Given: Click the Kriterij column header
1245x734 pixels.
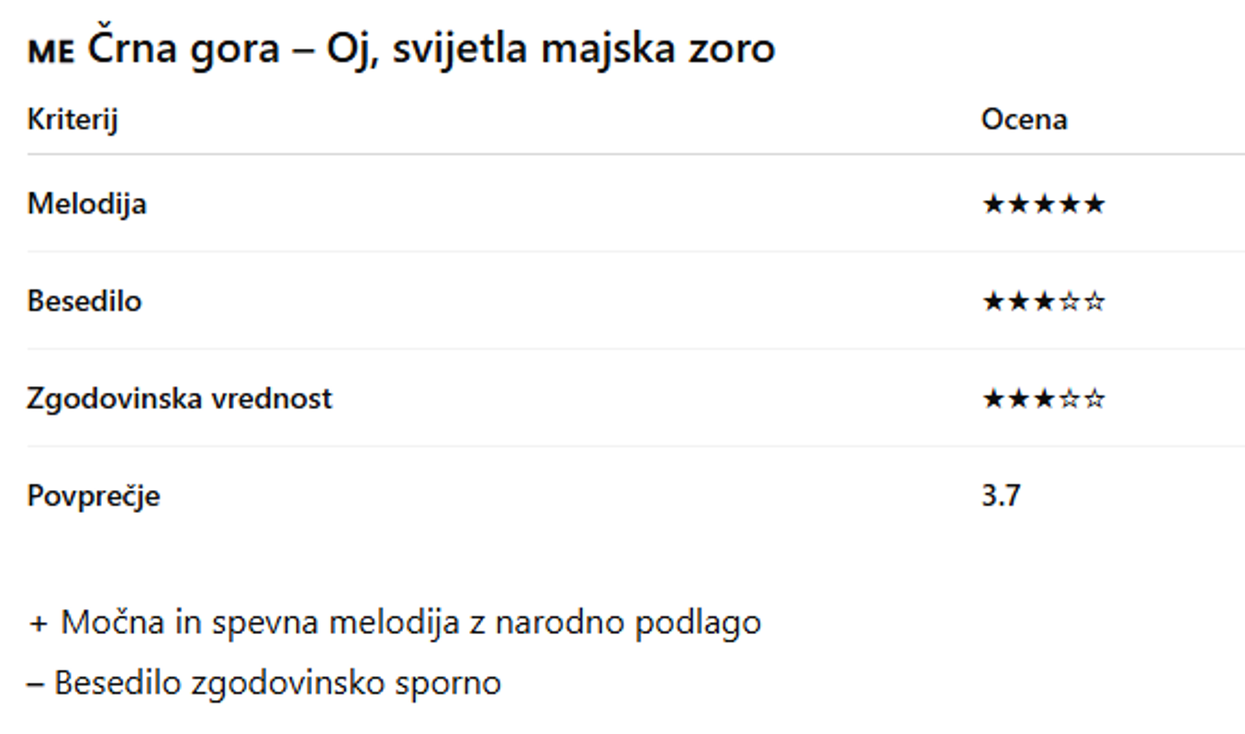Looking at the screenshot, I should (73, 119).
